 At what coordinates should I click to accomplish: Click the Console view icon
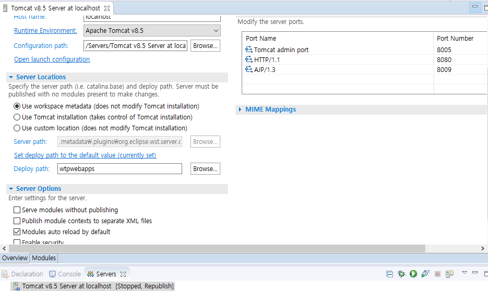click(x=52, y=274)
